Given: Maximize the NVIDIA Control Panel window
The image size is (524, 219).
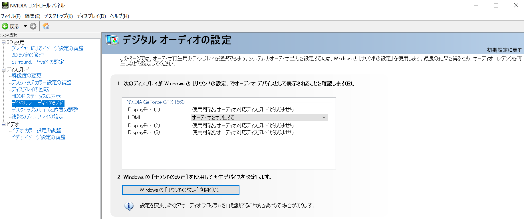Looking at the screenshot, I should [496, 5].
